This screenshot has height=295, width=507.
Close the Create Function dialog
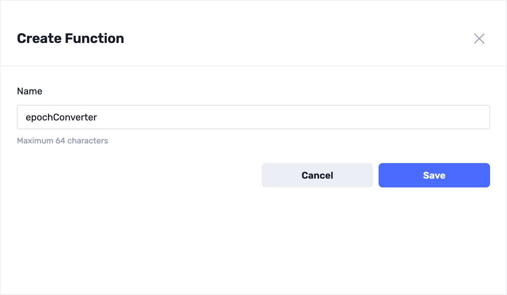479,39
